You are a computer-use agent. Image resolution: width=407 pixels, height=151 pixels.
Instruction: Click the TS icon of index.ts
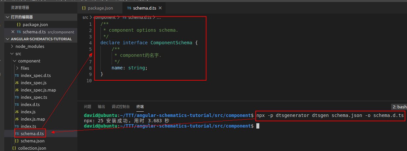(x=17, y=126)
